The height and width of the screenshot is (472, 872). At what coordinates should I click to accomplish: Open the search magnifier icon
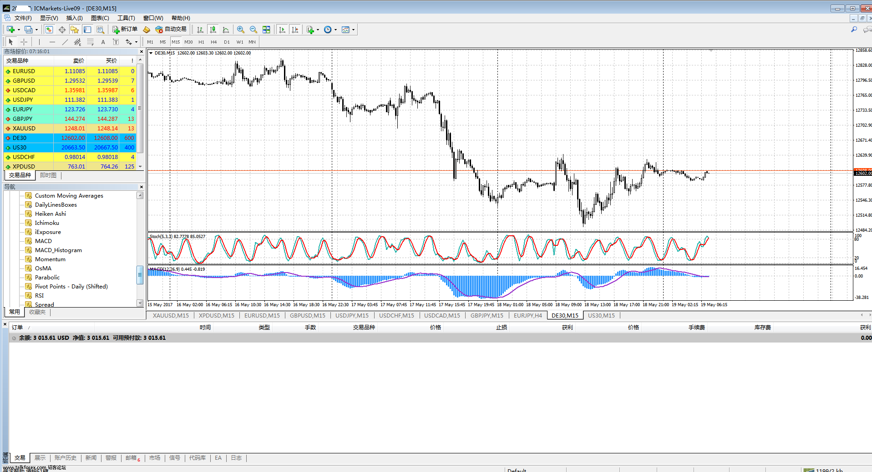tap(854, 30)
